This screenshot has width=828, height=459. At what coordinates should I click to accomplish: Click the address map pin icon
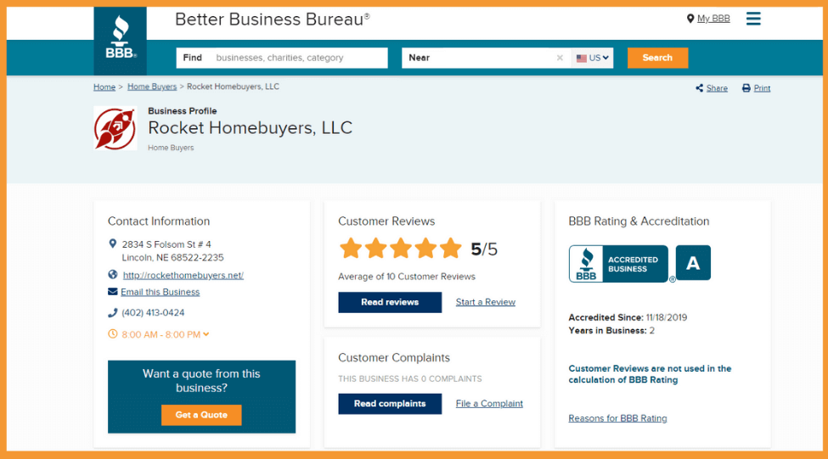pyautogui.click(x=112, y=243)
